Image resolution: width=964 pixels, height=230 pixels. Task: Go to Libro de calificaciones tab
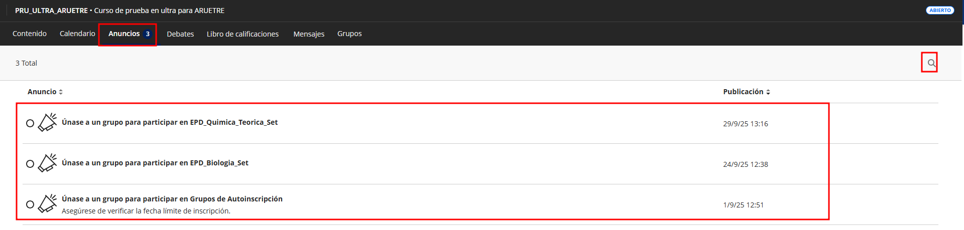click(x=243, y=34)
